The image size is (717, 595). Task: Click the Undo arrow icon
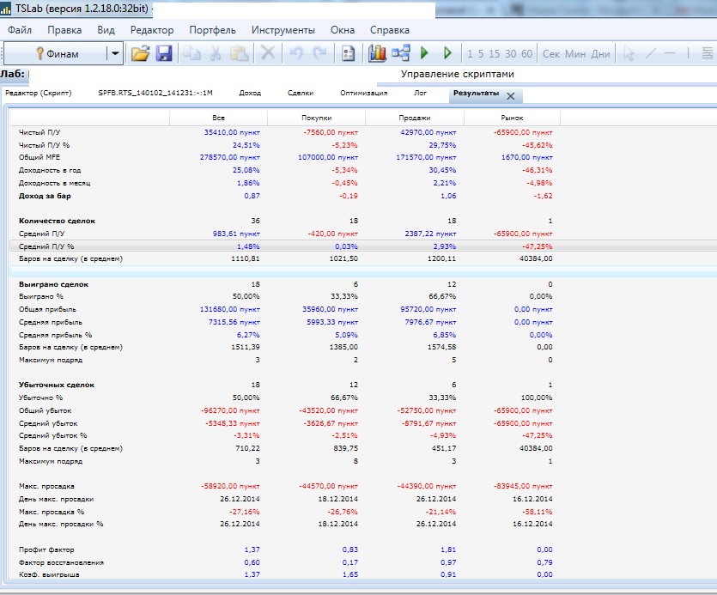[296, 53]
